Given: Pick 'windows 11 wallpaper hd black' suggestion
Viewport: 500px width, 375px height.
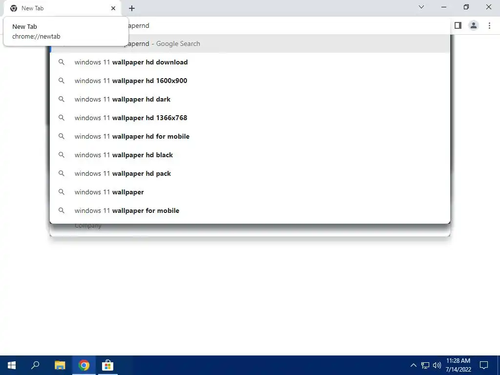Looking at the screenshot, I should click(x=250, y=155).
